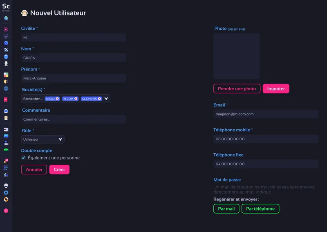Remove the M DIGI company tag
This screenshot has height=232, width=327.
point(58,99)
